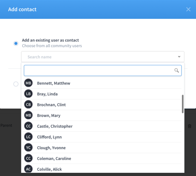Click the CB avatar for Brochnan, Clint
The height and width of the screenshot is (176, 196).
click(x=28, y=105)
